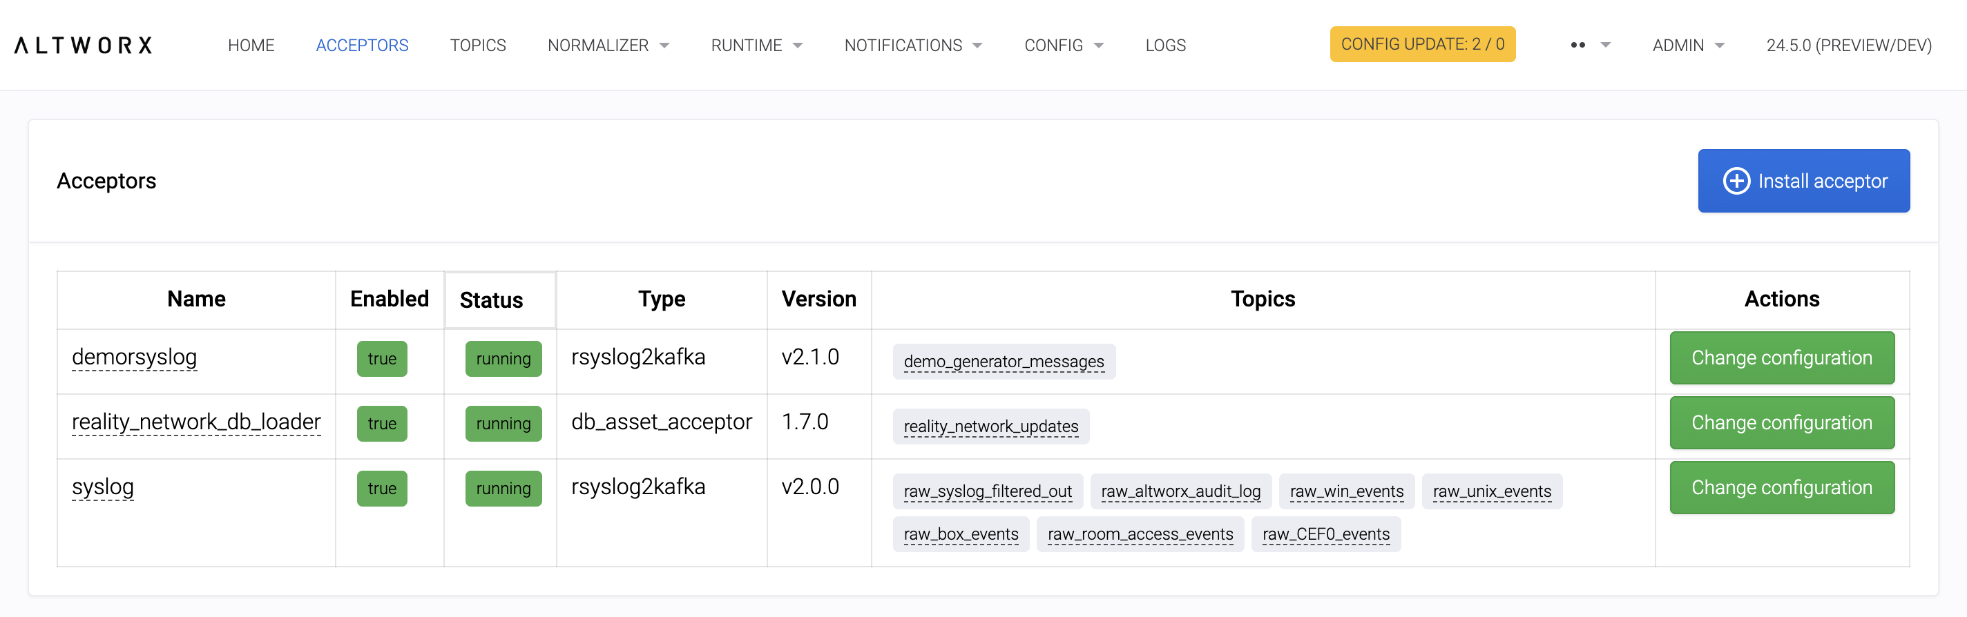Expand the Runtime menu
Image resolution: width=1967 pixels, height=617 pixels.
point(756,46)
